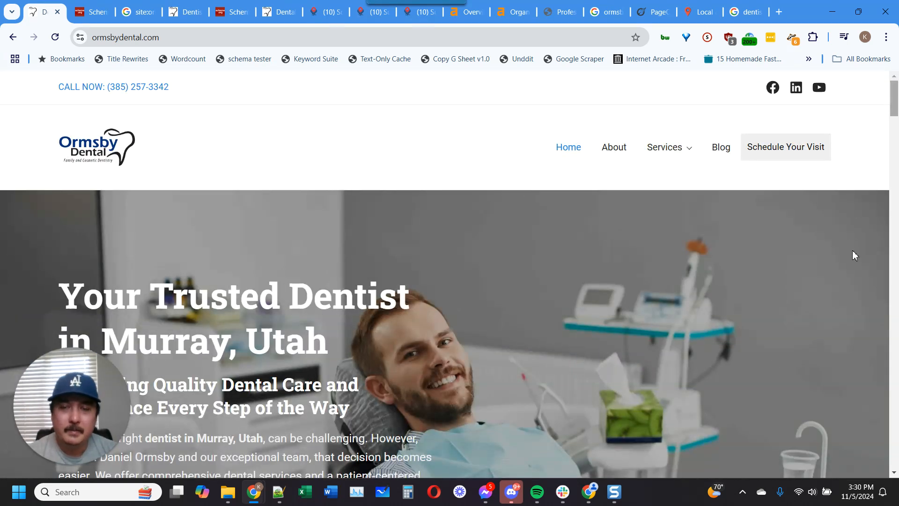Click the Schedule Your Visit button
Screen dimensions: 899x506
785,147
